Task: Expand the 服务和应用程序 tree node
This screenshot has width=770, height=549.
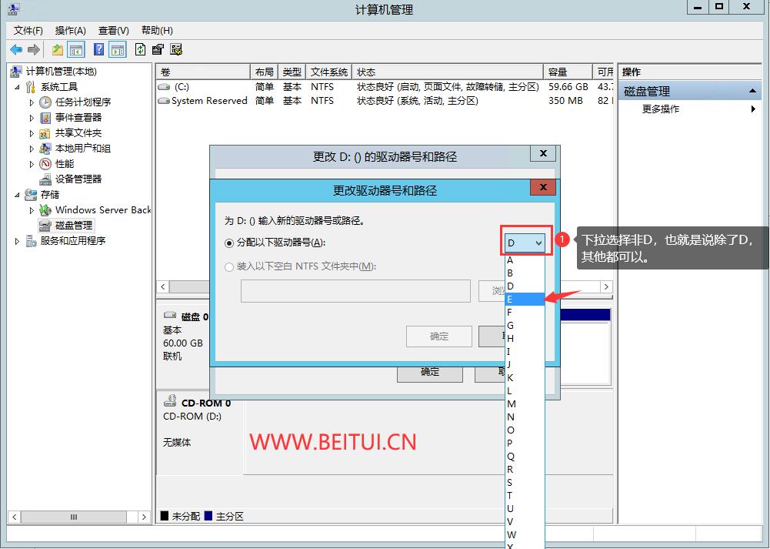Action: click(x=18, y=241)
